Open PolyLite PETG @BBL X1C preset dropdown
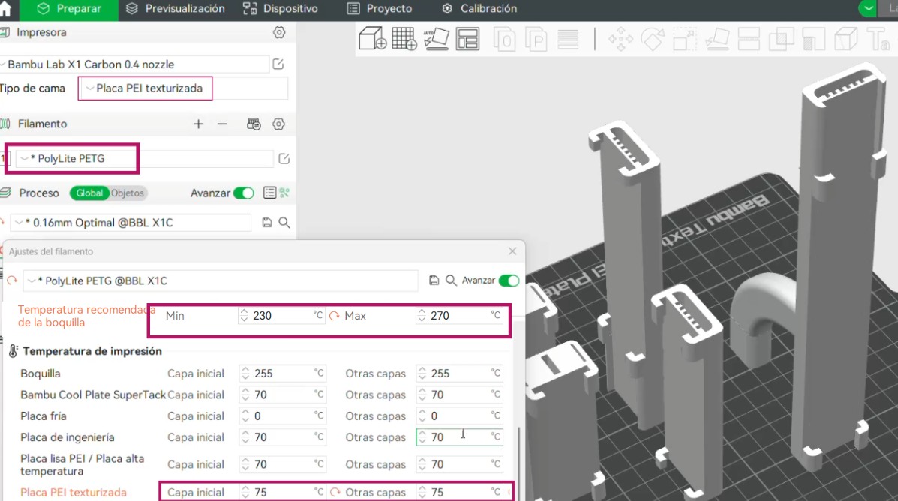Screen dimensions: 898x501 tap(221, 280)
